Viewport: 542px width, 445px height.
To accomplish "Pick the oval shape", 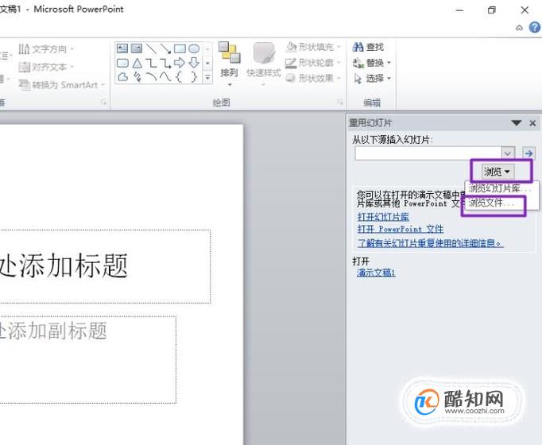I will click(x=194, y=48).
